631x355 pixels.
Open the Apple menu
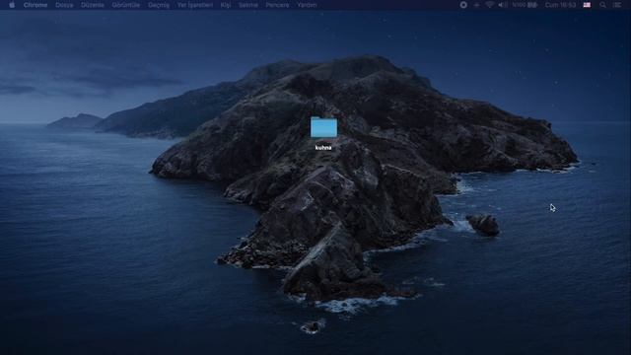[x=12, y=5]
